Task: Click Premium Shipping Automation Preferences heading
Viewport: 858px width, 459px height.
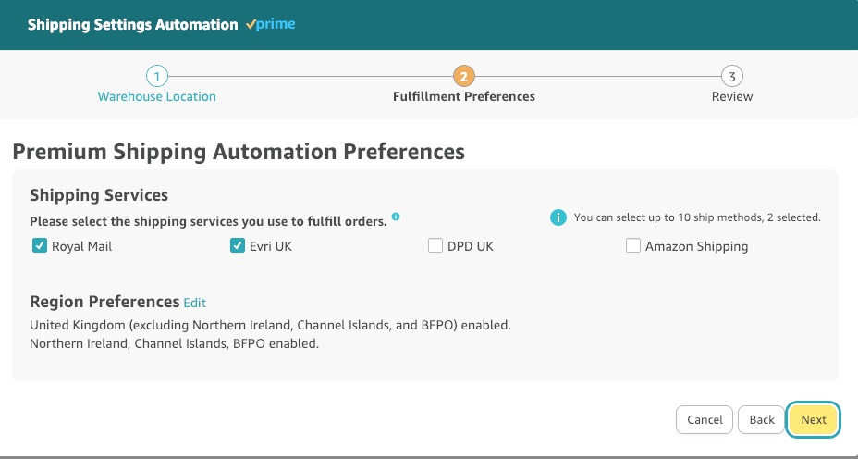Action: click(x=239, y=152)
